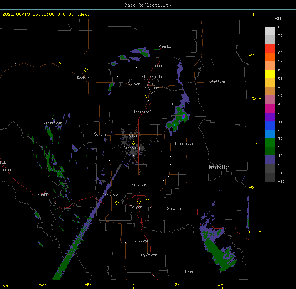296x289 pixels.
Task: Click the yellow V marker east of Calgary
Action: (147, 200)
